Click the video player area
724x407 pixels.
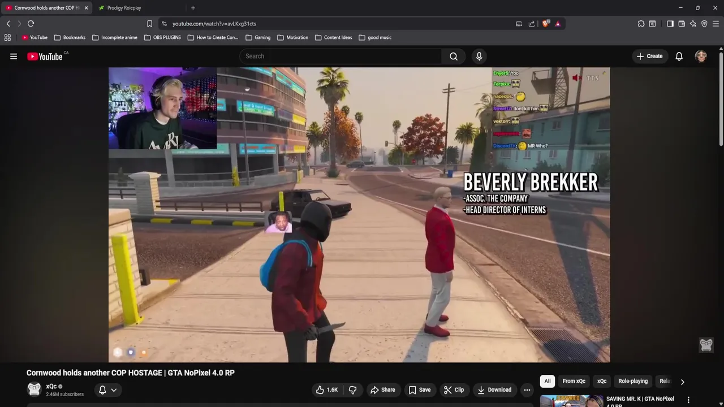[x=359, y=215]
